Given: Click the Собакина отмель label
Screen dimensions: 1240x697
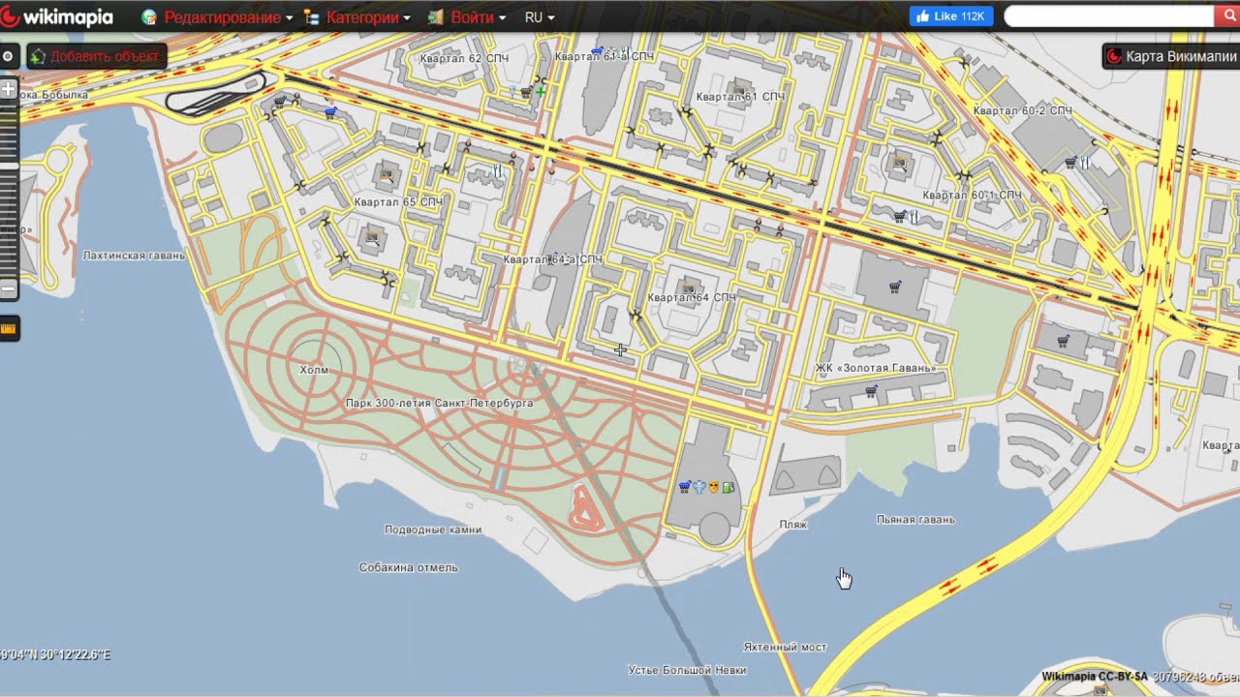Looking at the screenshot, I should [408, 567].
